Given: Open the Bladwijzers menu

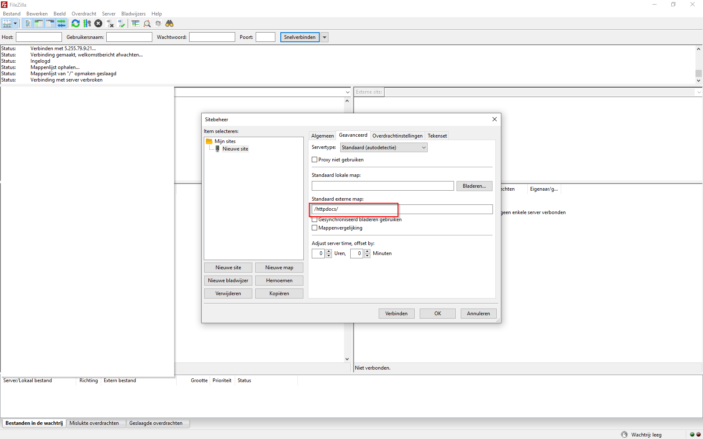Looking at the screenshot, I should (x=133, y=14).
